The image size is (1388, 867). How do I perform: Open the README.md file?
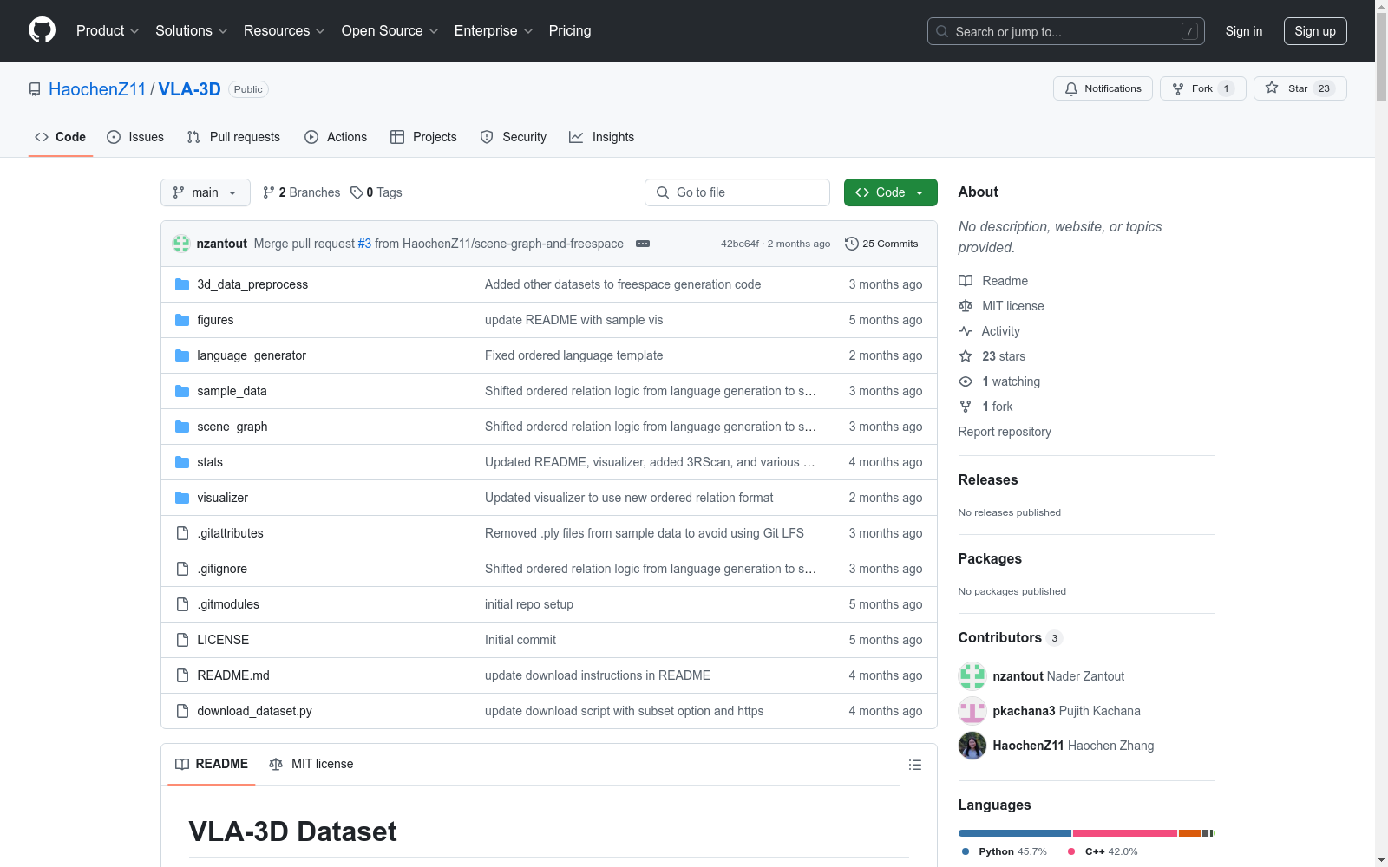coord(233,675)
